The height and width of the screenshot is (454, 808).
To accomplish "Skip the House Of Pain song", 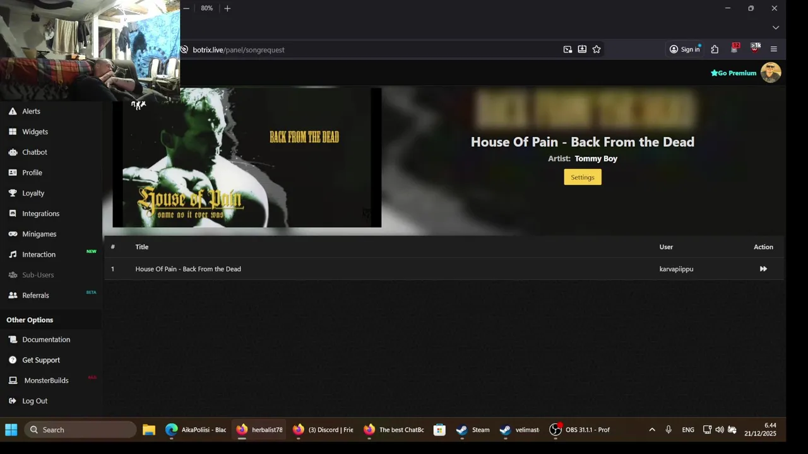I will [763, 269].
